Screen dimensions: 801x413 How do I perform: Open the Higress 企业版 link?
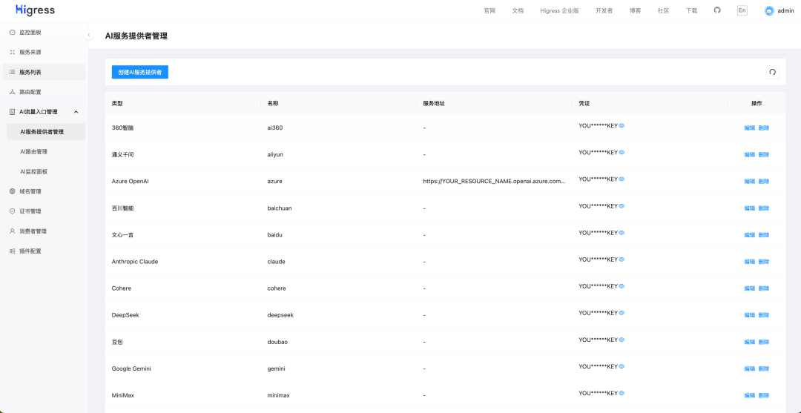[x=559, y=10]
